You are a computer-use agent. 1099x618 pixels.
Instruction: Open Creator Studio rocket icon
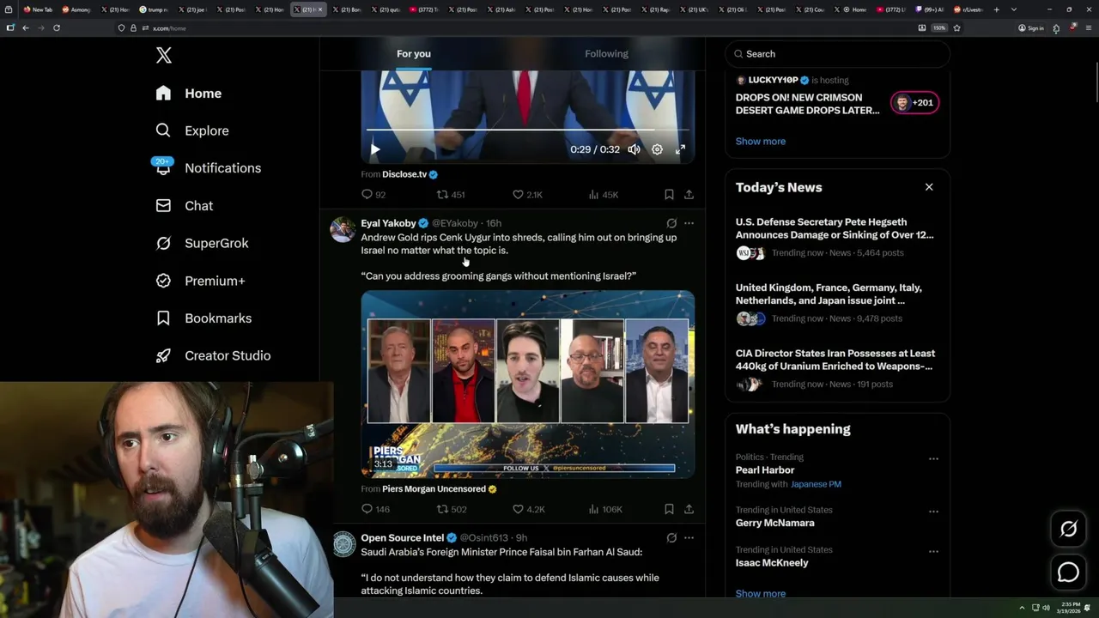coord(163,355)
